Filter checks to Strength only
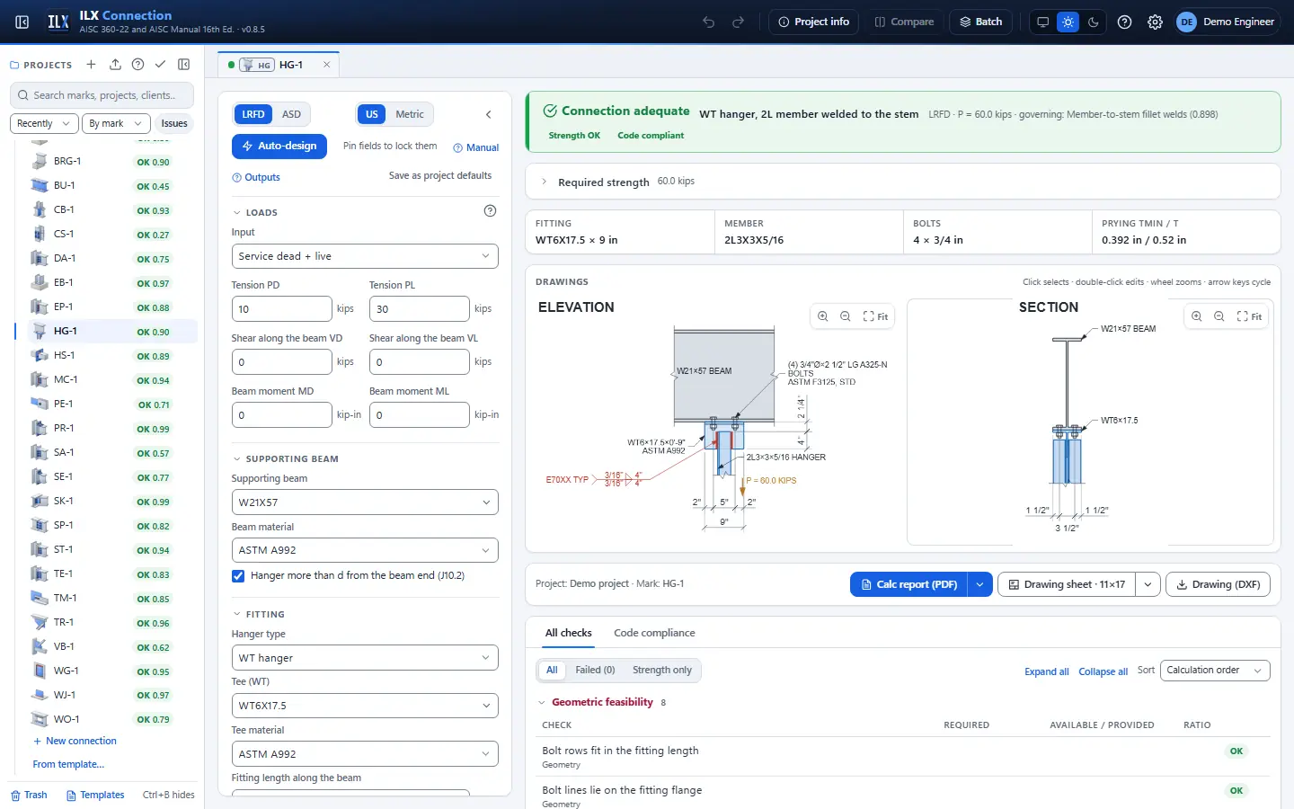Viewport: 1294px width, 809px height. [662, 670]
